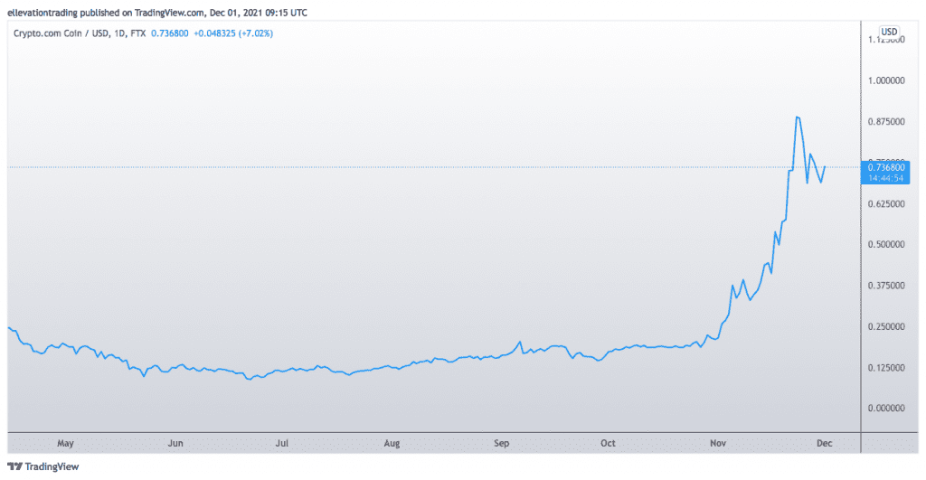Click the Jun label on the time axis

click(x=175, y=444)
